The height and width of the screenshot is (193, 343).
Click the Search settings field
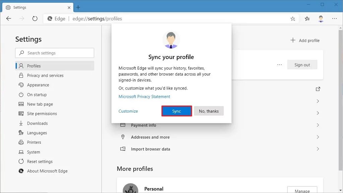click(55, 53)
